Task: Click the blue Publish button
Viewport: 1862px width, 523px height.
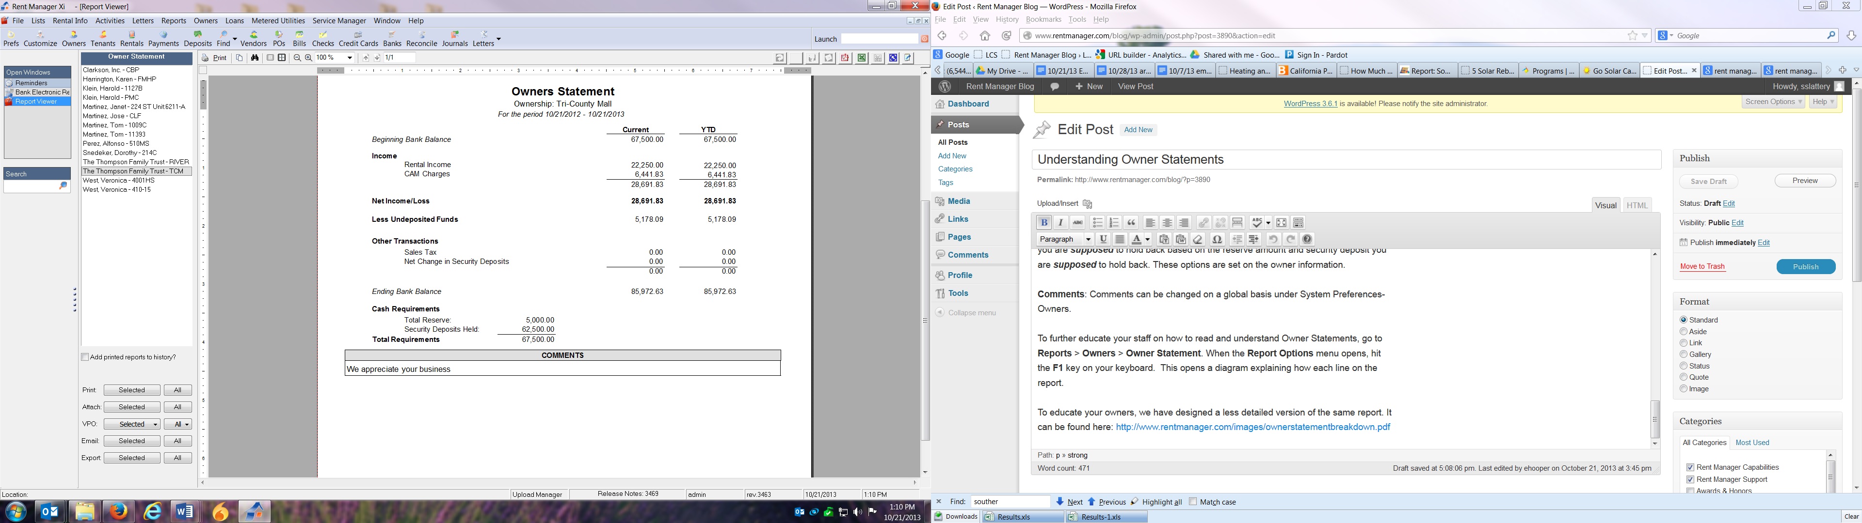Action: (x=1806, y=266)
